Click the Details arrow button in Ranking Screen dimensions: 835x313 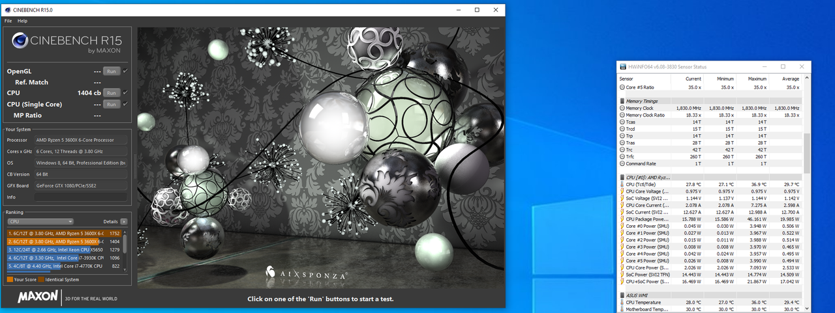(124, 221)
